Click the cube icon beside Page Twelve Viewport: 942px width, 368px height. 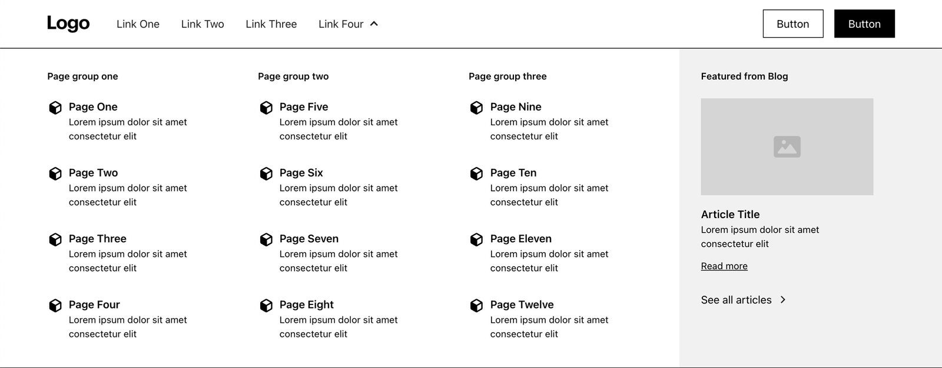476,305
